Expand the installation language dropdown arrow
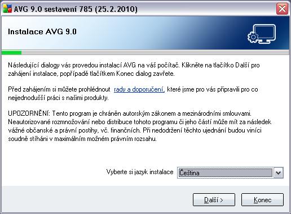Screen dimensions: 291x214 click(279, 172)
